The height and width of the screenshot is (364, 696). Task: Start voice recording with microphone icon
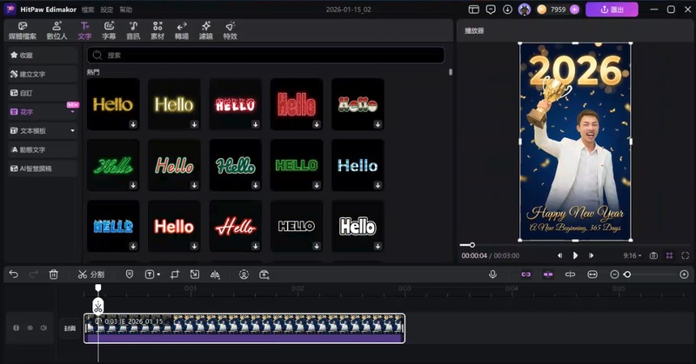pyautogui.click(x=492, y=275)
